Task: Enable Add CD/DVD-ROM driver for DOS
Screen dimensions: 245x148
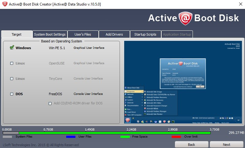Action: (50, 103)
